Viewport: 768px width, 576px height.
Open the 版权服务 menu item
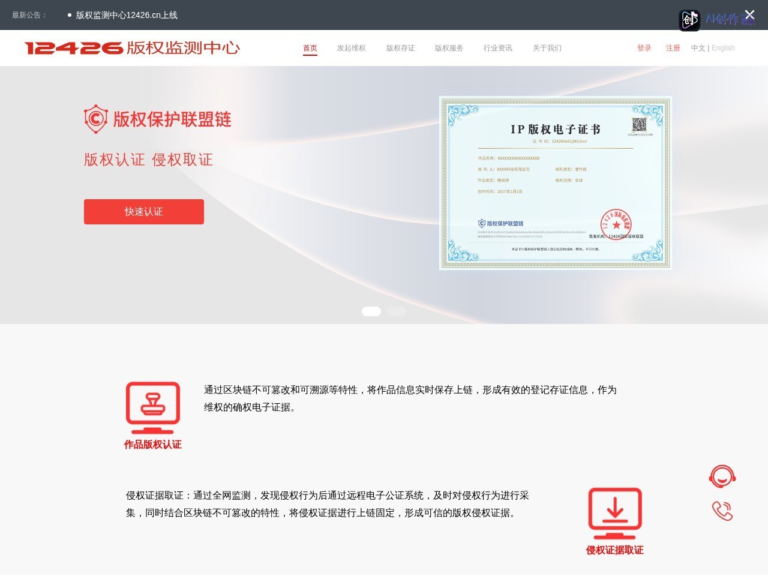449,48
